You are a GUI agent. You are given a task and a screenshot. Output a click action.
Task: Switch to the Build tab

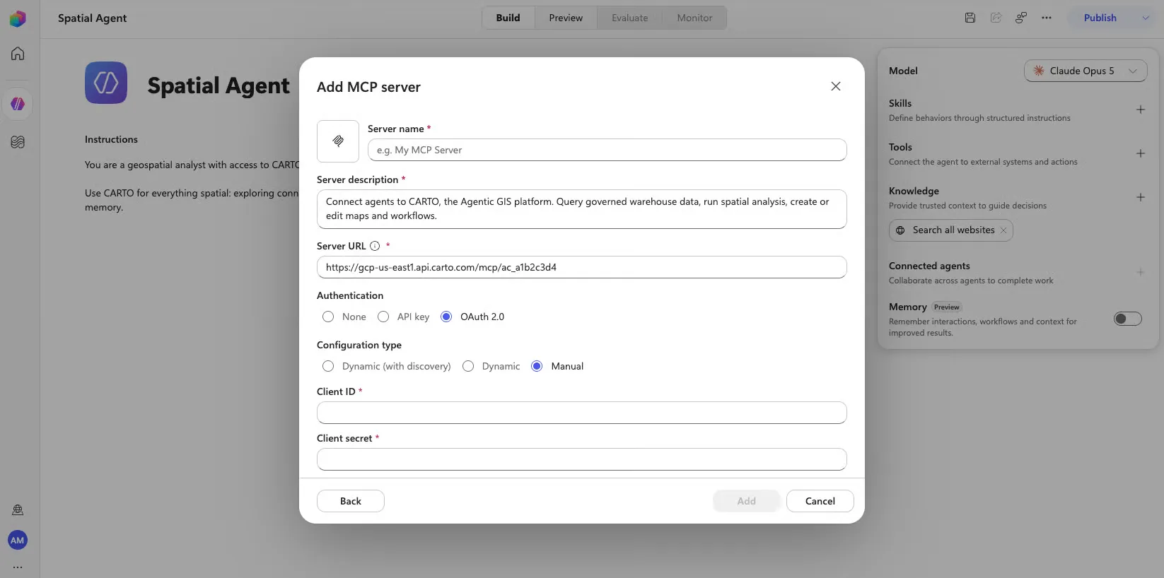[508, 18]
